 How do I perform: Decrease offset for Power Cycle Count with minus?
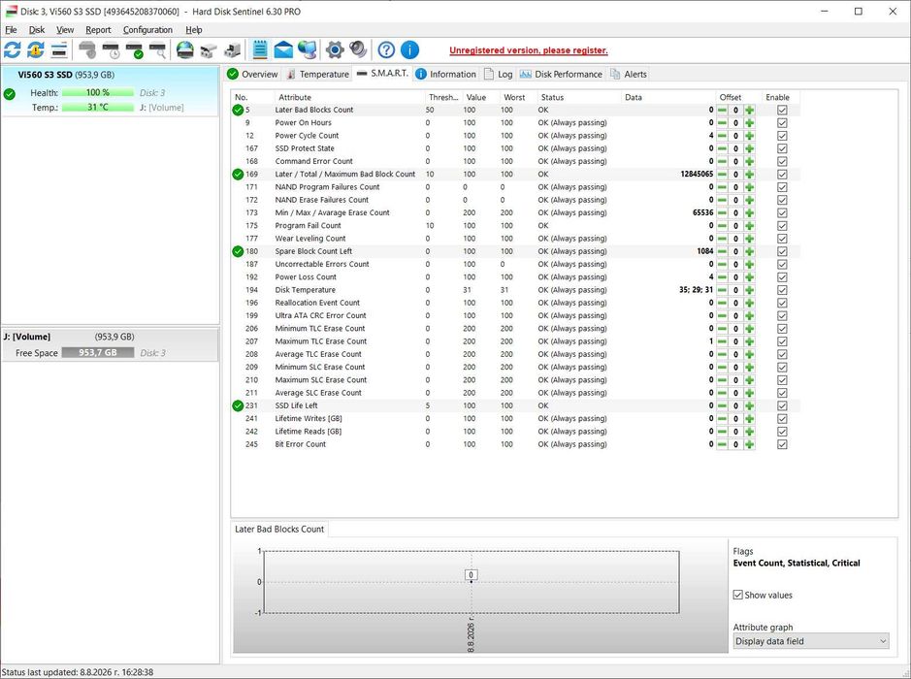722,136
